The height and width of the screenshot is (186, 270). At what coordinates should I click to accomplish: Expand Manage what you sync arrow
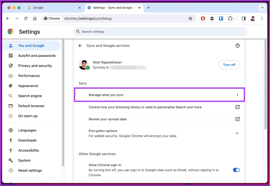click(238, 95)
